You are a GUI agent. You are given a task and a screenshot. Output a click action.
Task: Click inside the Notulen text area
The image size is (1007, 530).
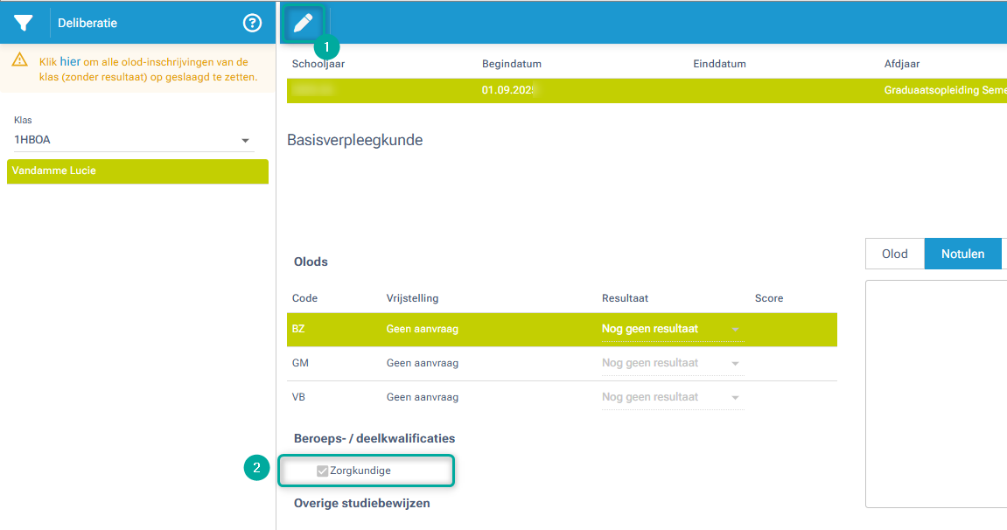pyautogui.click(x=936, y=394)
